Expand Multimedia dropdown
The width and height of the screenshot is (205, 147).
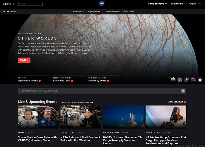click(x=178, y=4)
